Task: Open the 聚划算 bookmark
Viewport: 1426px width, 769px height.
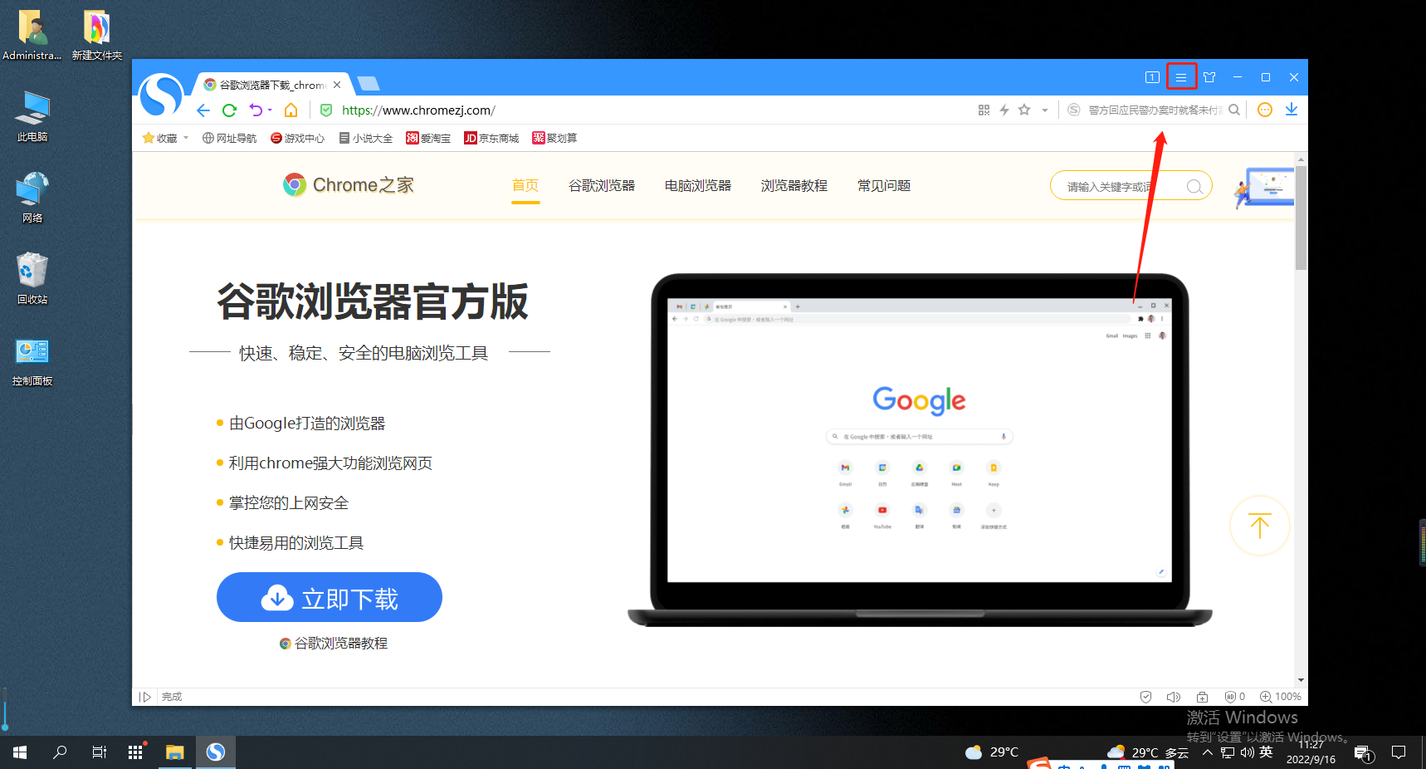Action: coord(554,138)
